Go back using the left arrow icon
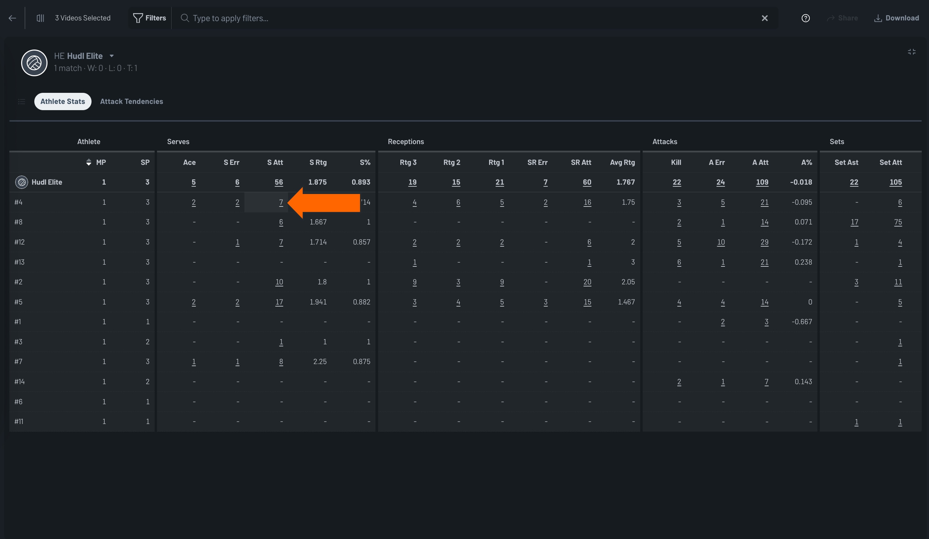The image size is (929, 539). coord(12,18)
